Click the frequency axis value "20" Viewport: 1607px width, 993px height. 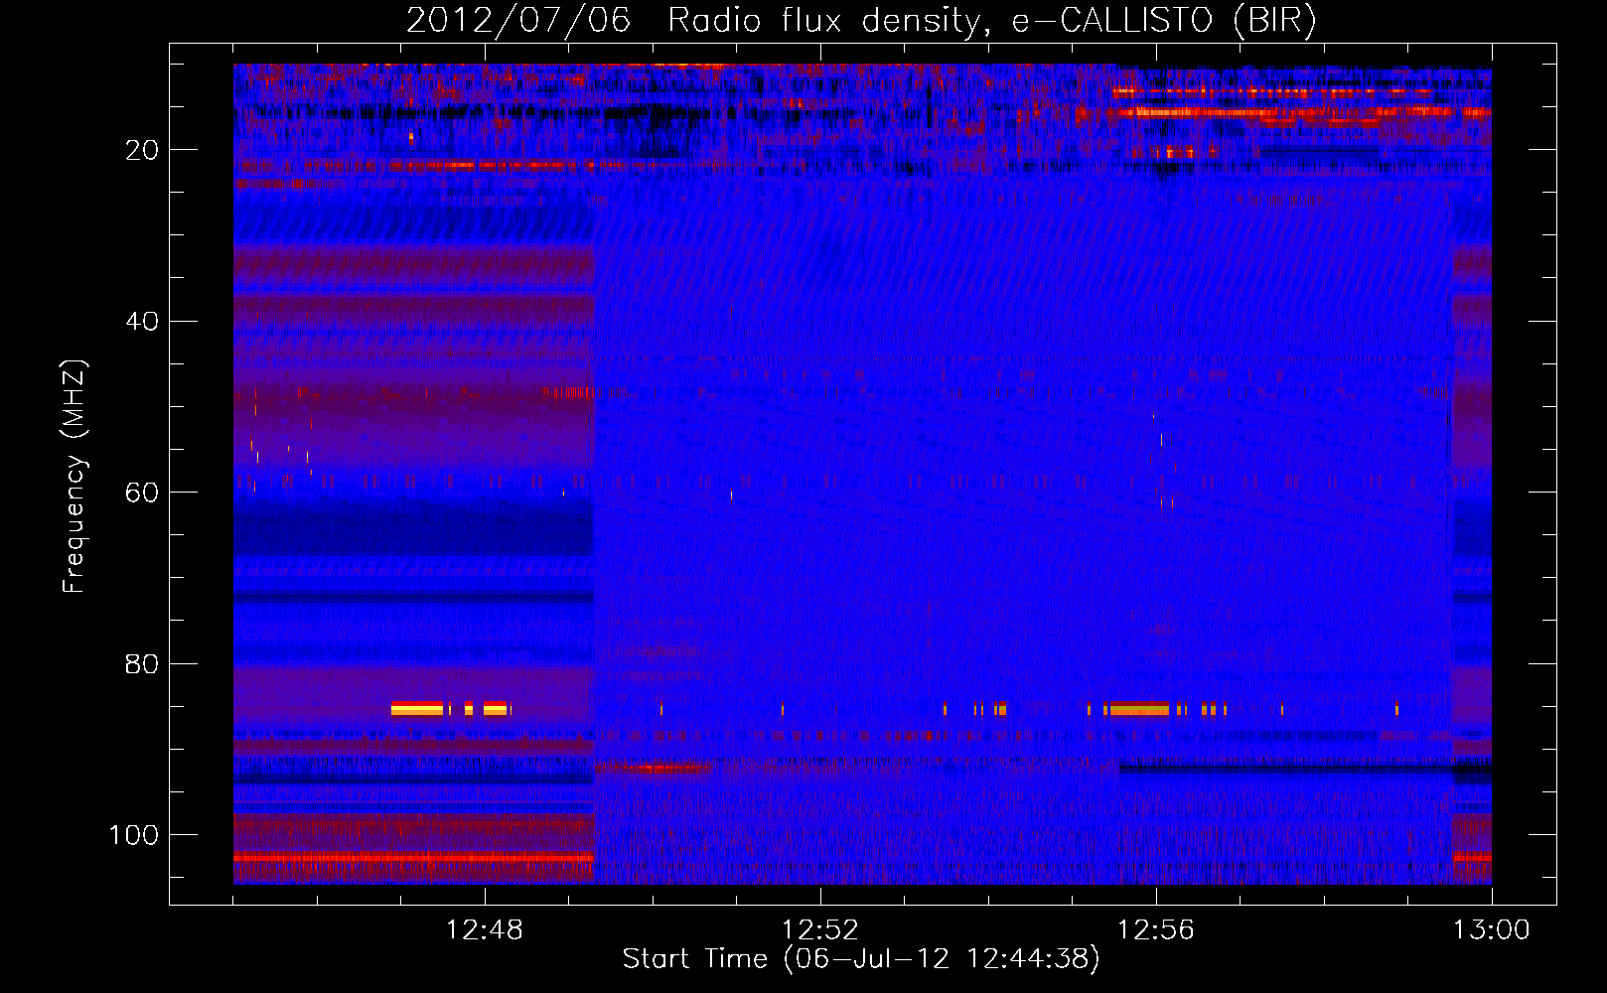point(142,150)
